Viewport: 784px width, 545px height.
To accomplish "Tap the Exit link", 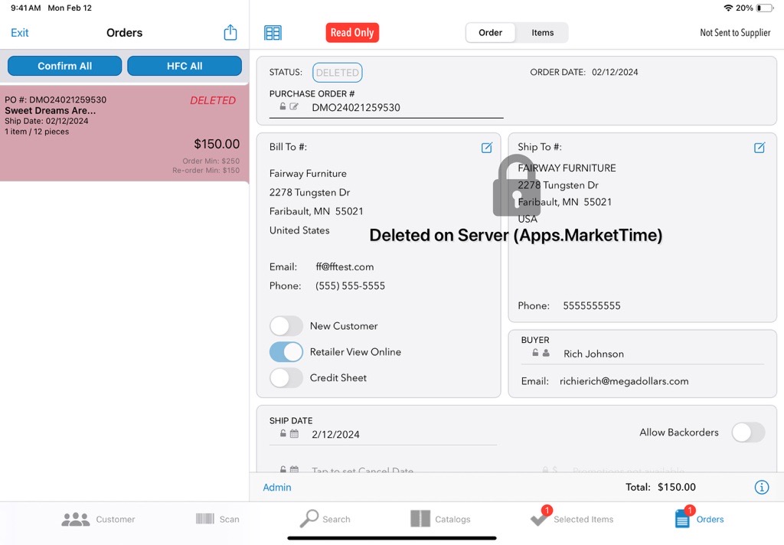I will pyautogui.click(x=19, y=32).
